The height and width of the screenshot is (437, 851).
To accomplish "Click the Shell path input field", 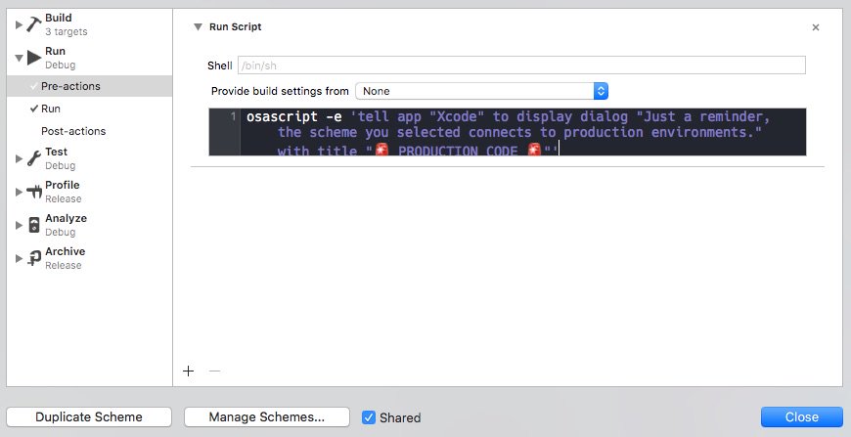I will 521,66.
